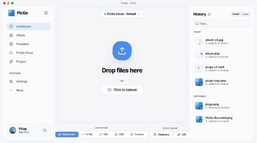Click the Album sidebar icon

point(11,35)
